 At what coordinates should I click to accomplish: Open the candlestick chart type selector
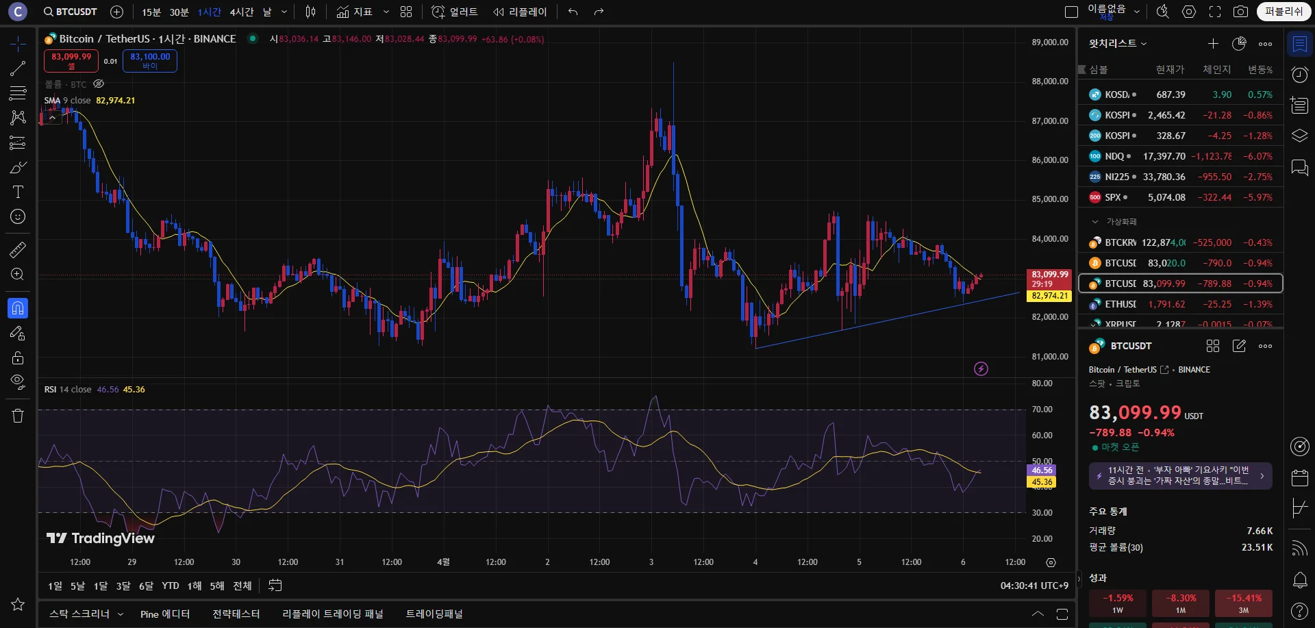click(x=310, y=12)
